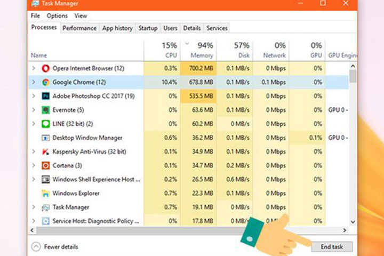Expand the LINE (32 bit) process group
The width and height of the screenshot is (384, 256).
click(34, 124)
